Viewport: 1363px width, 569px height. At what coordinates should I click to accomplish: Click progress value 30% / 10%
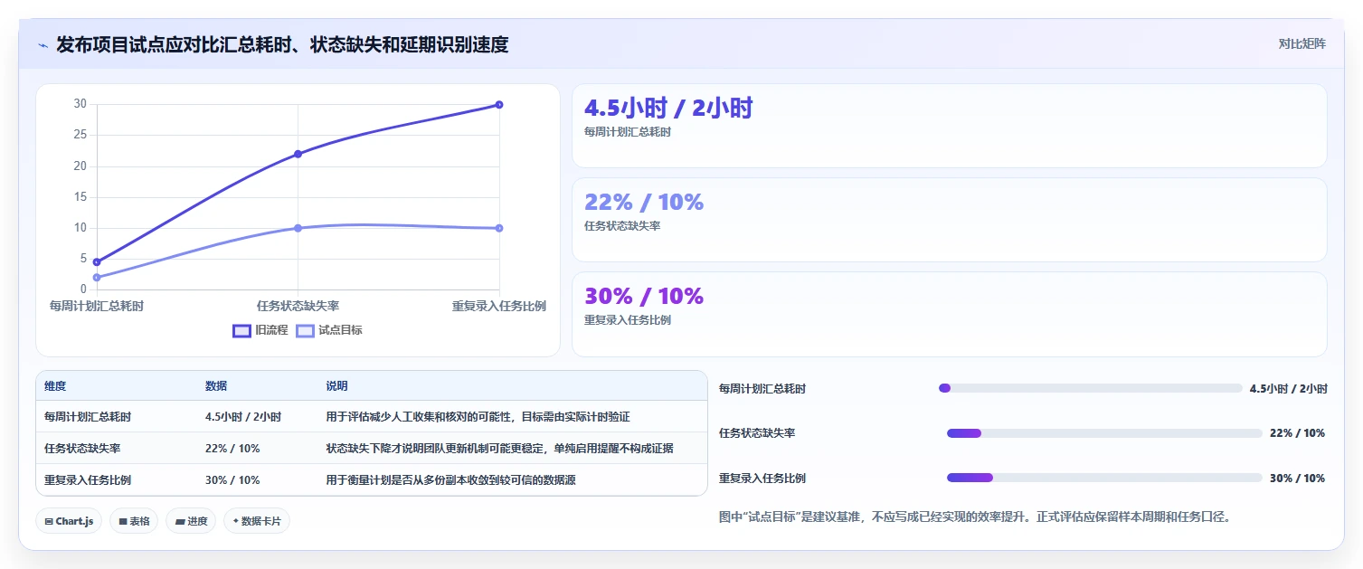point(1297,479)
